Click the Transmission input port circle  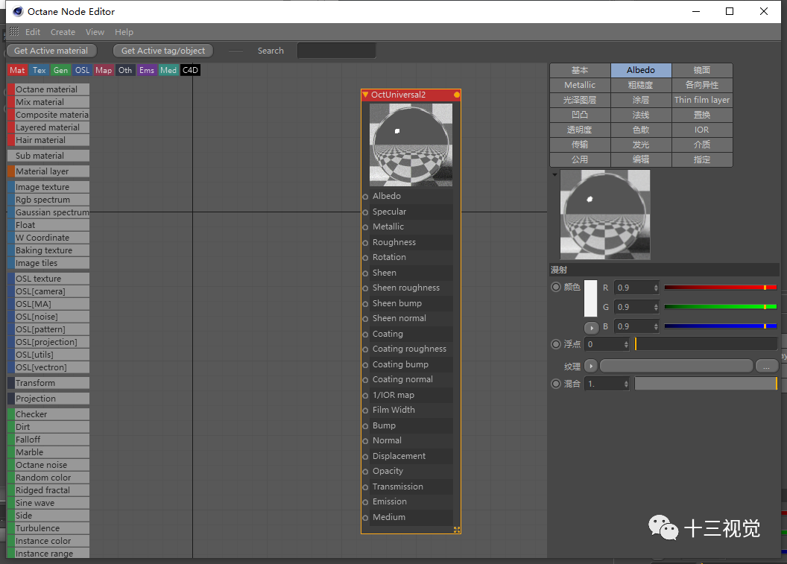[365, 488]
